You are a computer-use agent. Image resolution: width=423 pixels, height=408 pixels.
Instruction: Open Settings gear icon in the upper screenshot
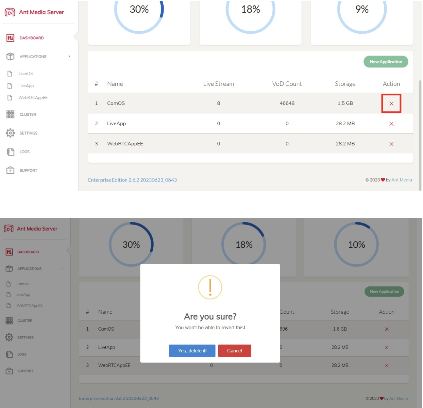[x=10, y=133]
